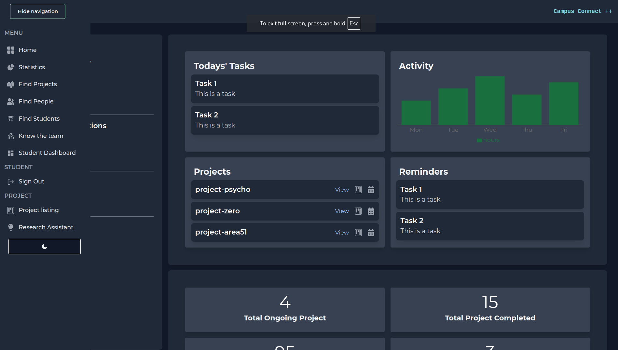Click the Thu bar in Activity chart
Viewport: 618px width, 350px height.
click(x=527, y=110)
